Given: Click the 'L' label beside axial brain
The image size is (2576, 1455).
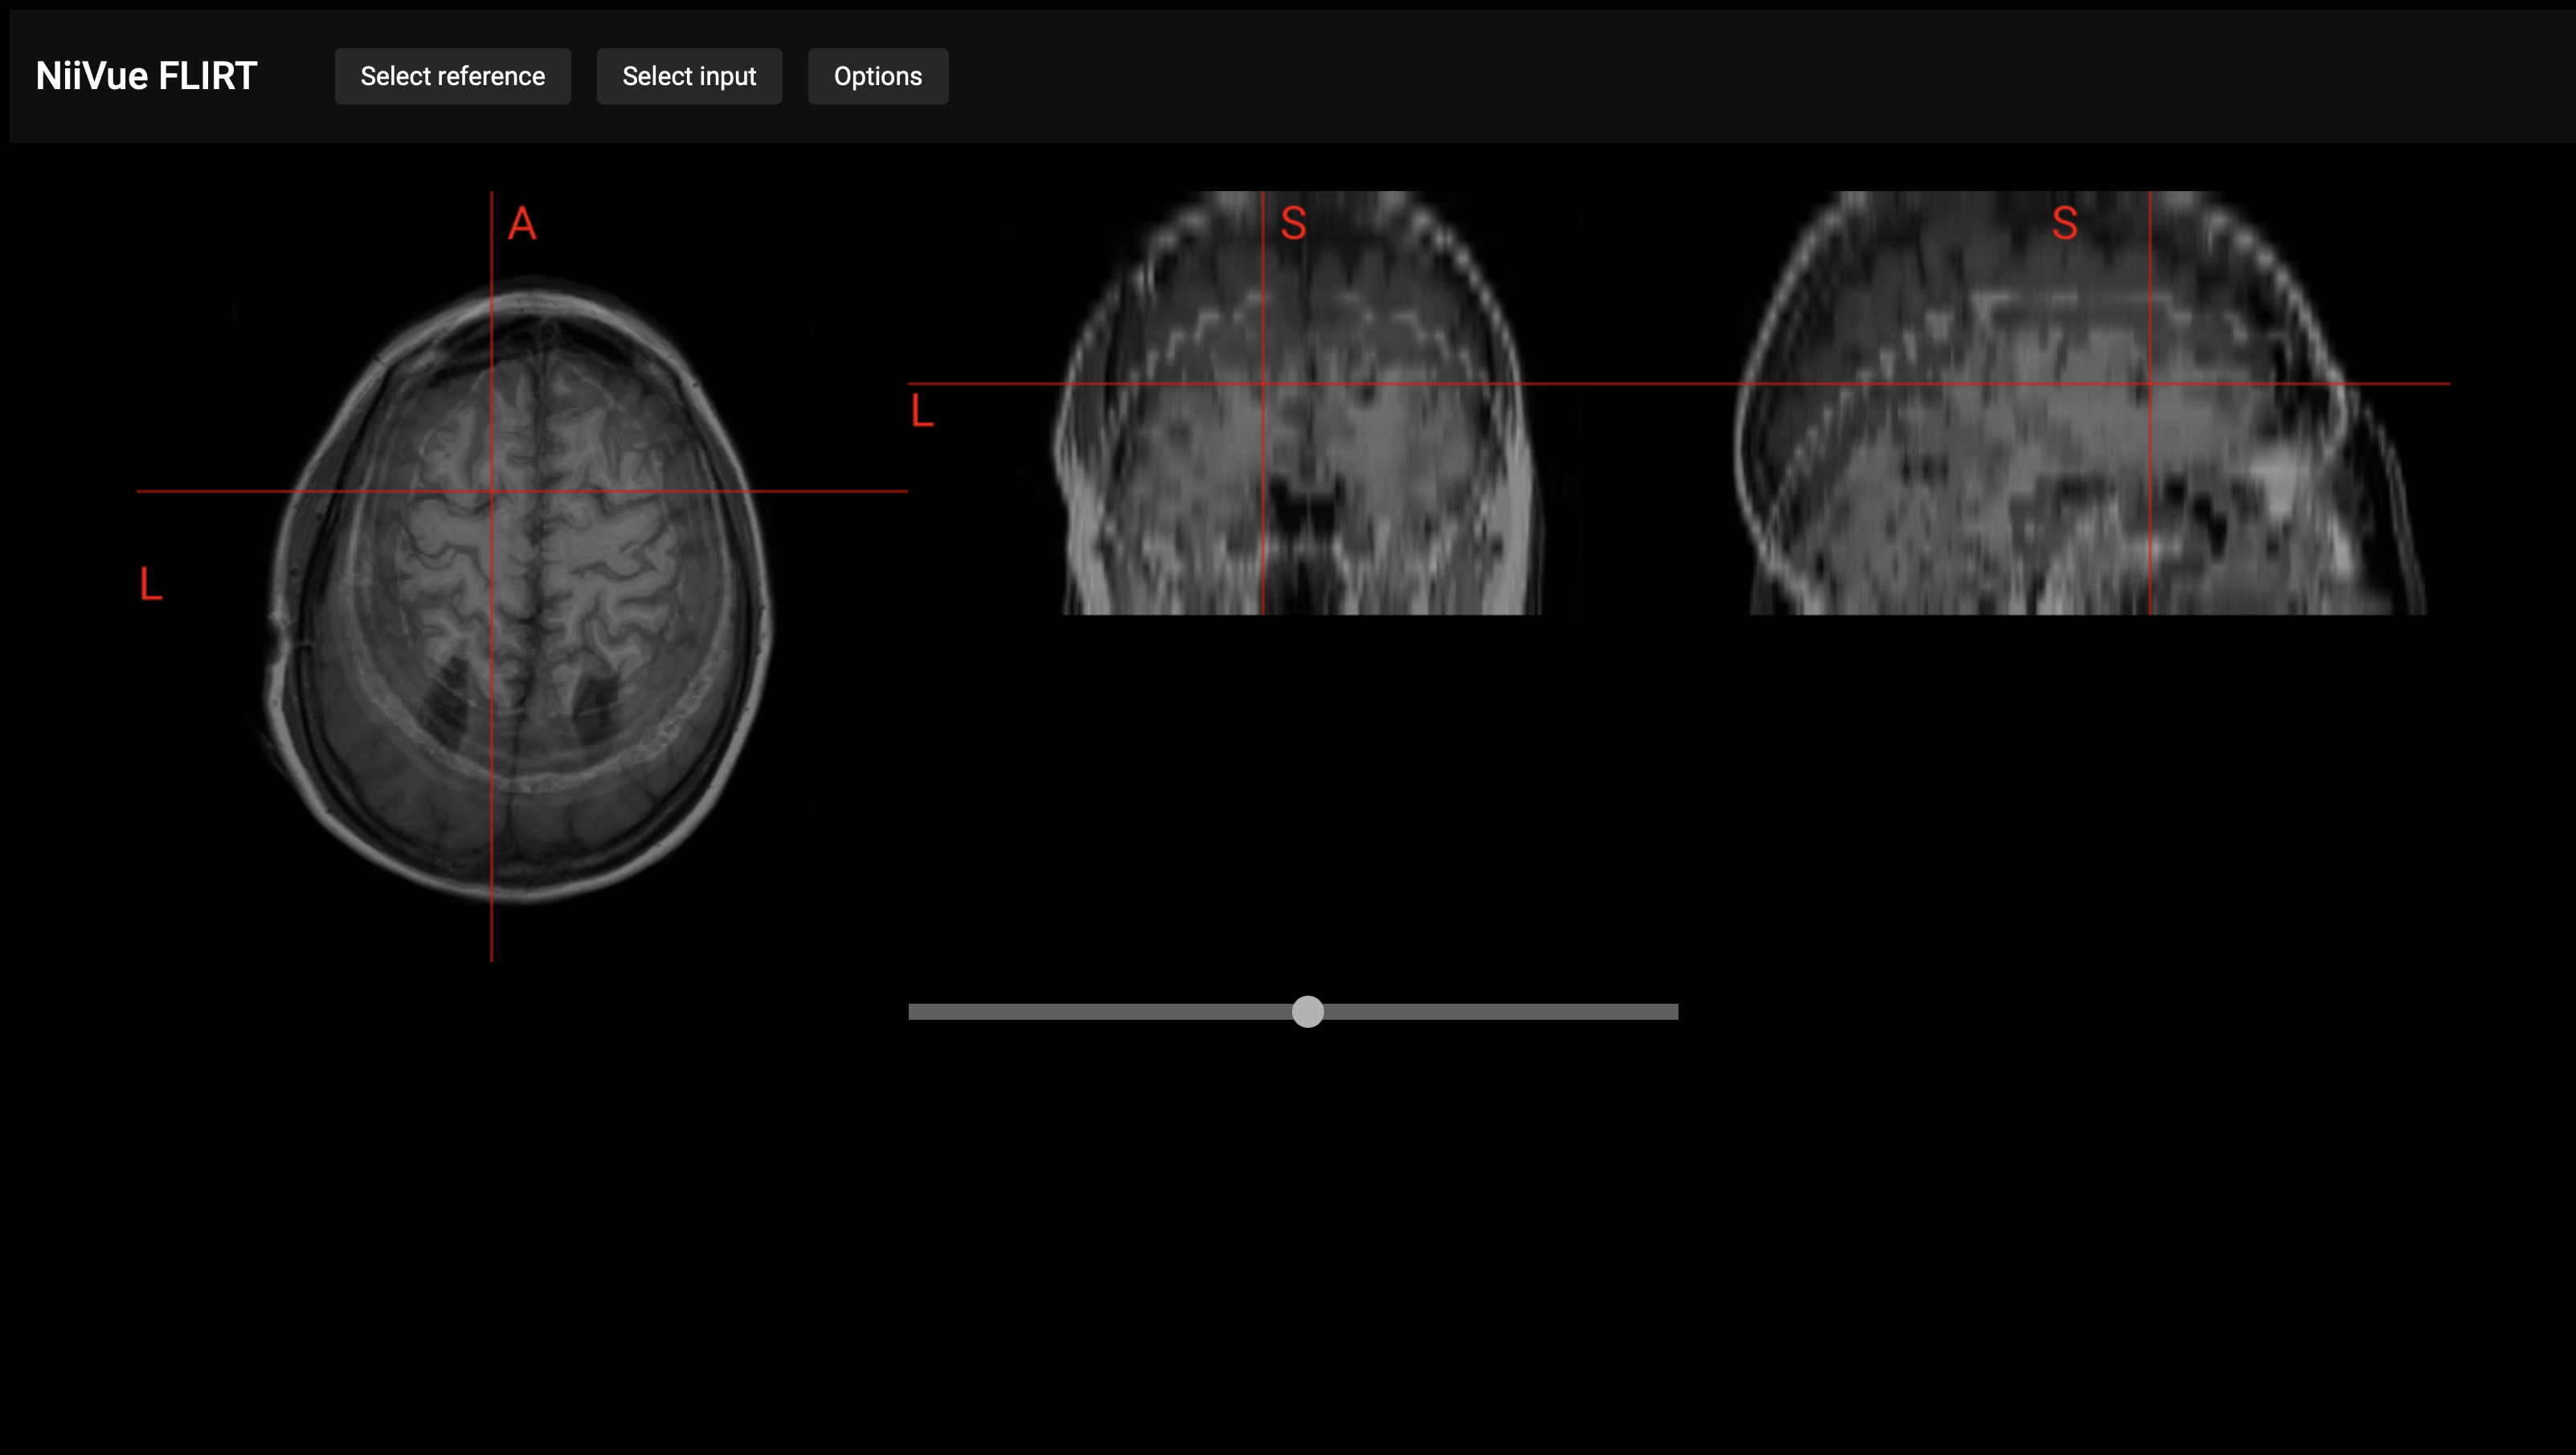Looking at the screenshot, I should pyautogui.click(x=151, y=584).
